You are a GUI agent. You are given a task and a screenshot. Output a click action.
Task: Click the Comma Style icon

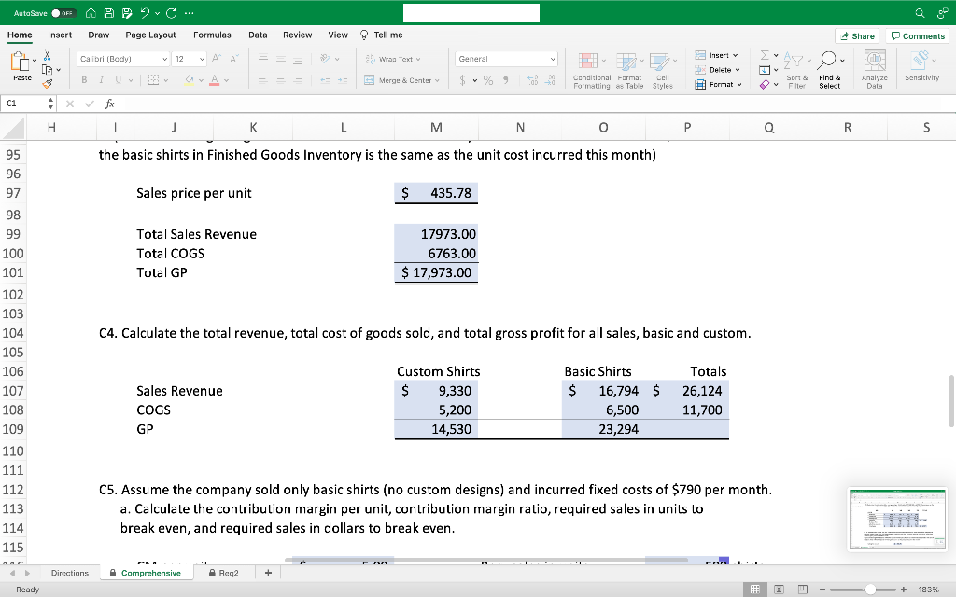point(505,80)
